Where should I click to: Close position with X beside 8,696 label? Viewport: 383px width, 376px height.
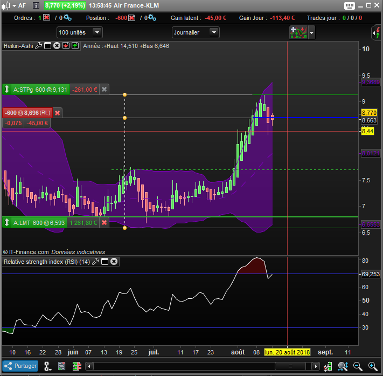coord(58,113)
